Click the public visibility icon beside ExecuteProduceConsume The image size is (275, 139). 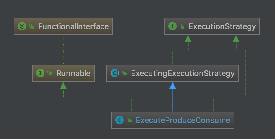129,120
